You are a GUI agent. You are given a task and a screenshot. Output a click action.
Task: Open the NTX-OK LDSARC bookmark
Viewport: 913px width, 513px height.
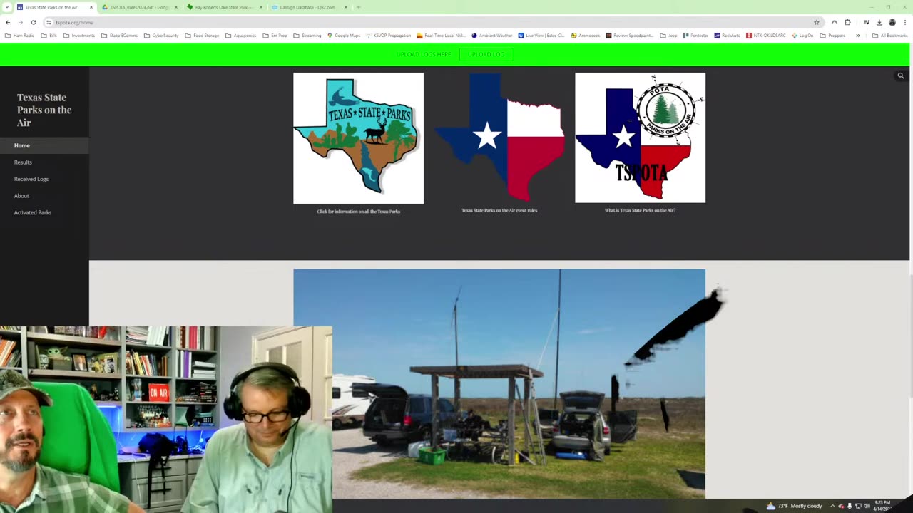(x=767, y=36)
